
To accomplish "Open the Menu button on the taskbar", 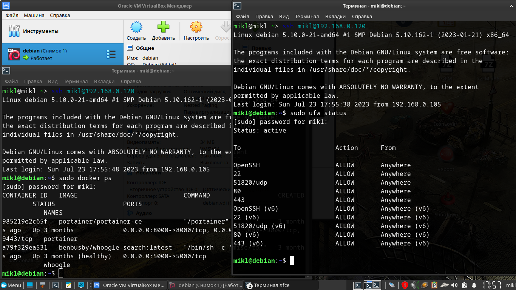I will [x=11, y=285].
